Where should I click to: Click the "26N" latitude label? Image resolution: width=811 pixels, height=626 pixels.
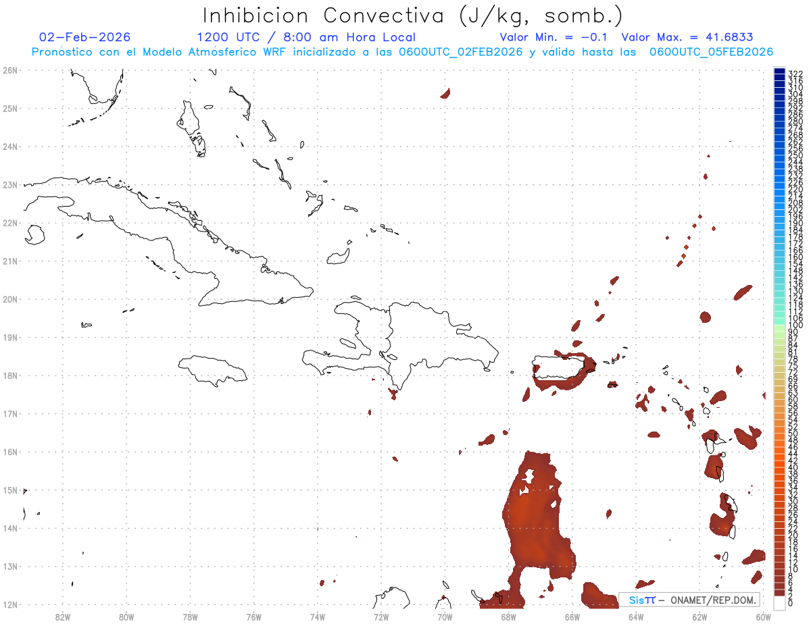9,70
